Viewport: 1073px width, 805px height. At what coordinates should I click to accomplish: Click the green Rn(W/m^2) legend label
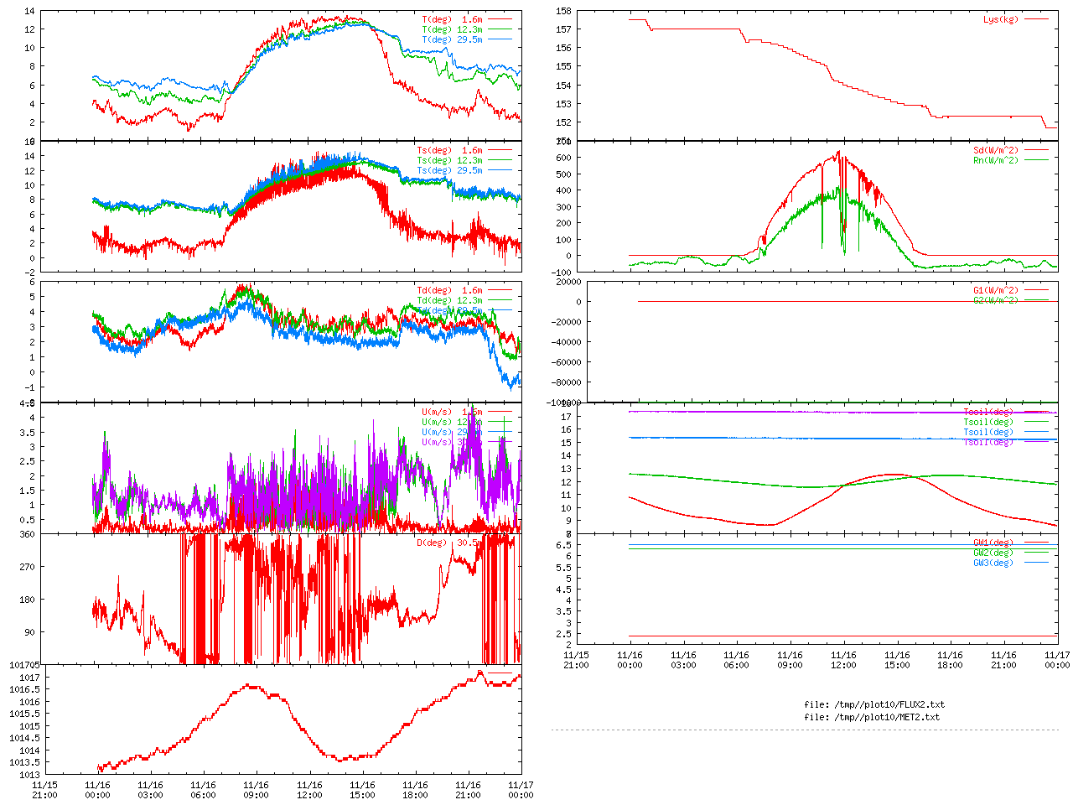996,160
